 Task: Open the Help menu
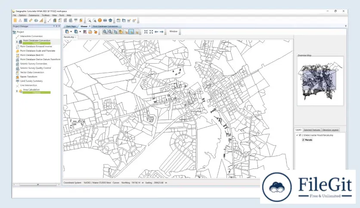69,15
